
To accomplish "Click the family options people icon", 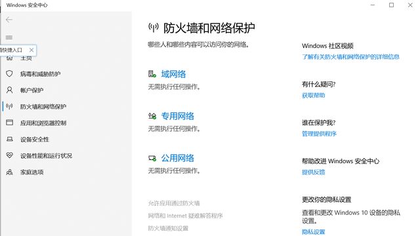I will (x=9, y=172).
